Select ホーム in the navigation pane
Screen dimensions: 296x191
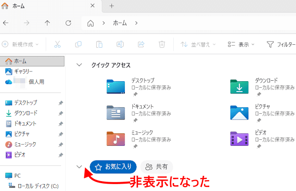coord(32,61)
